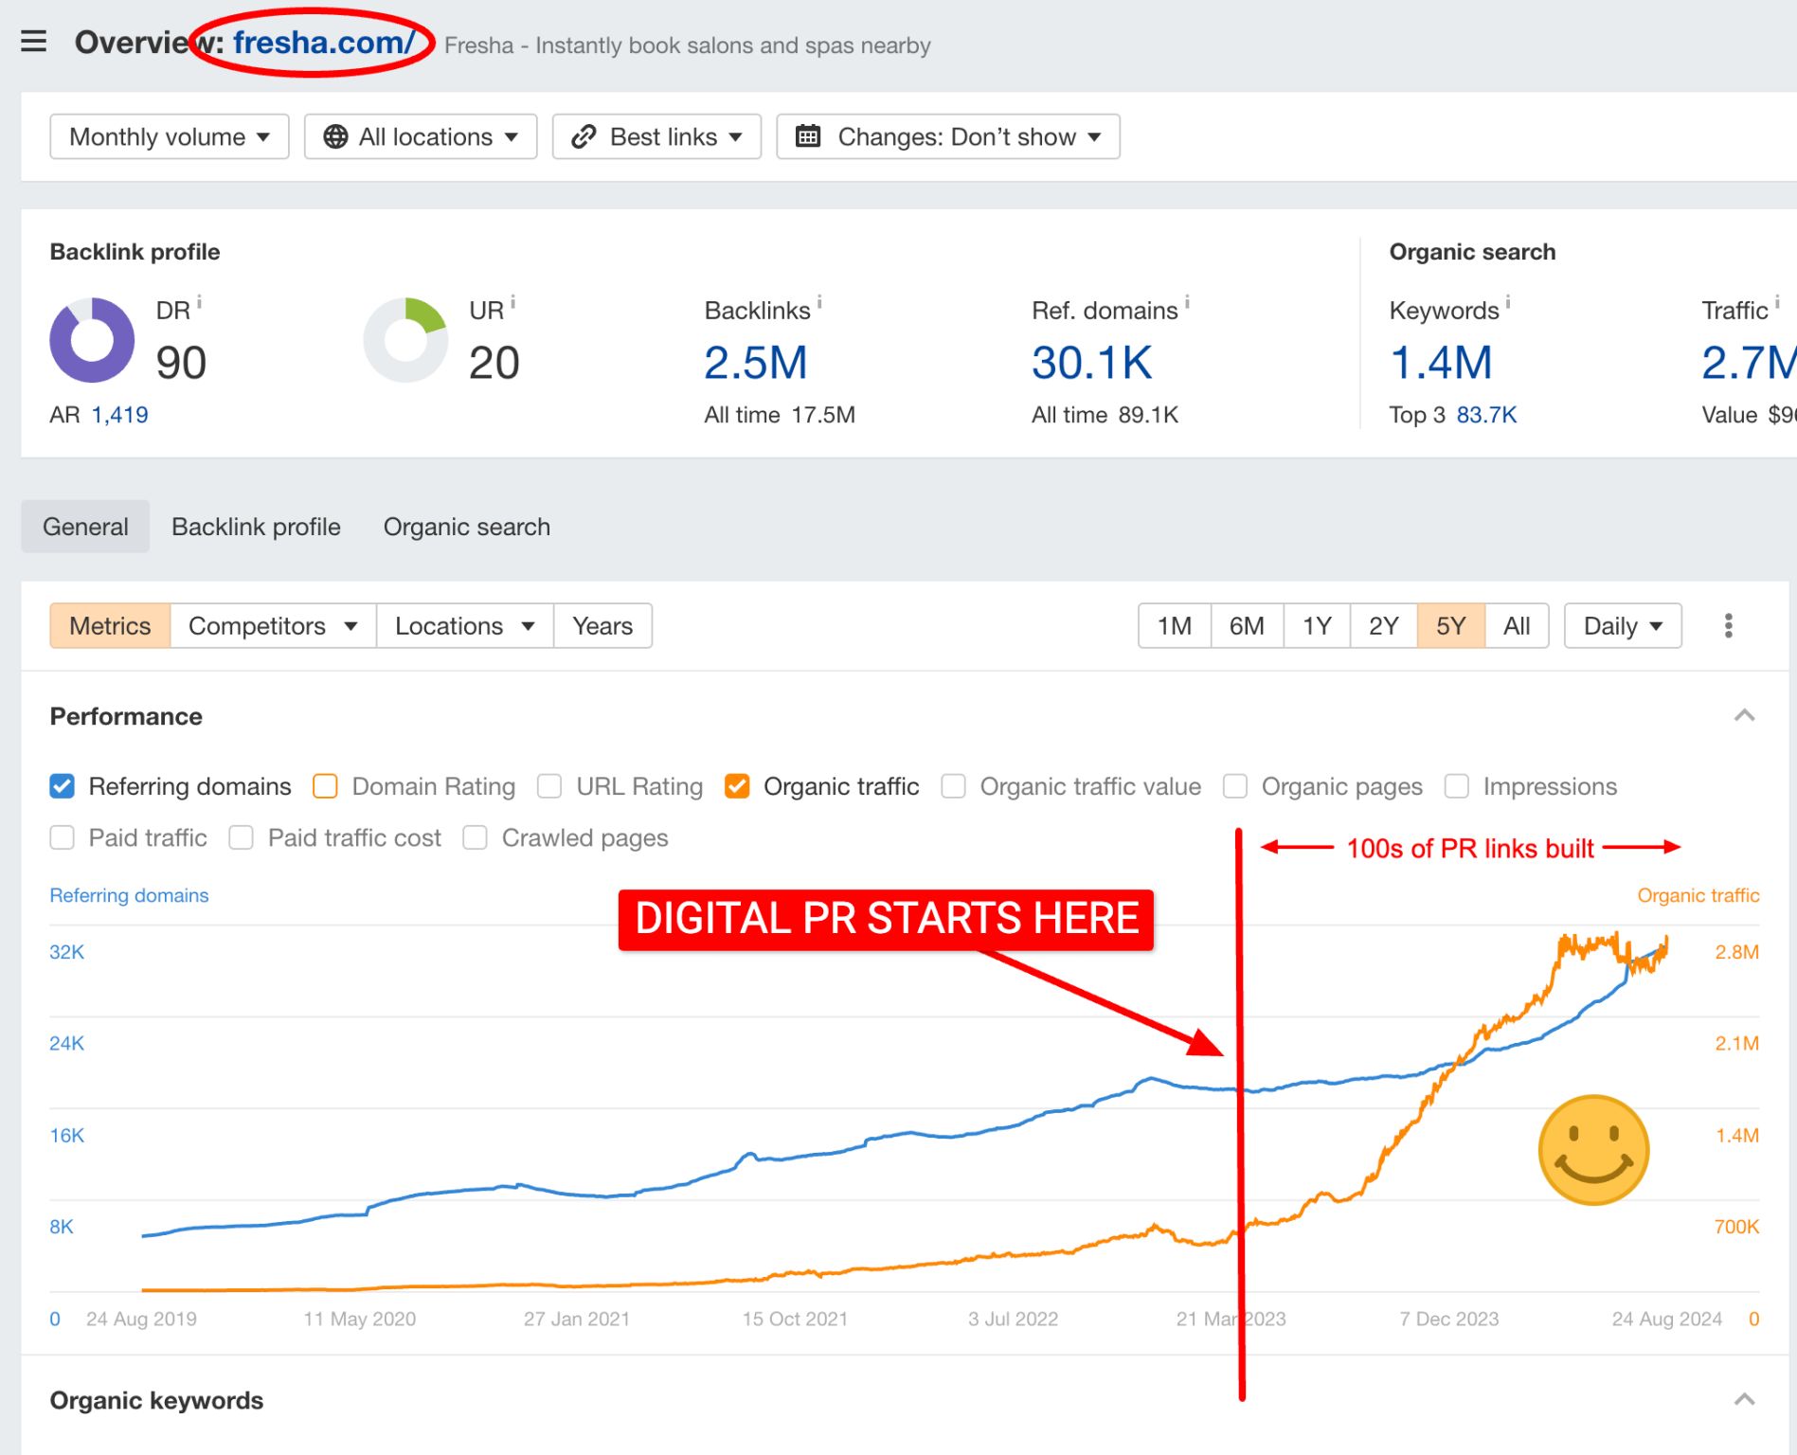Collapse the Performance section
1797x1455 pixels.
[x=1744, y=715]
